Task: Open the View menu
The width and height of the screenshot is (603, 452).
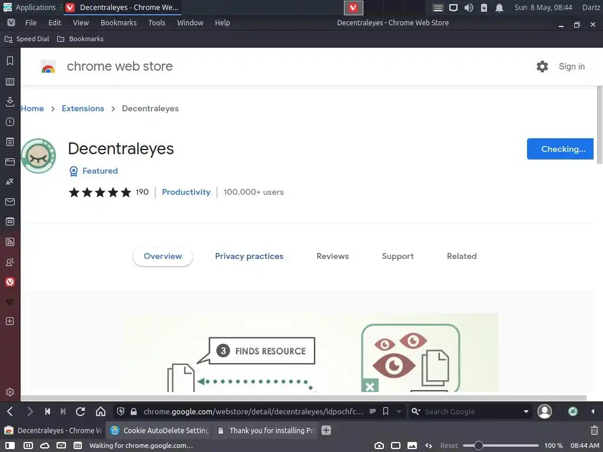Action: coord(81,23)
